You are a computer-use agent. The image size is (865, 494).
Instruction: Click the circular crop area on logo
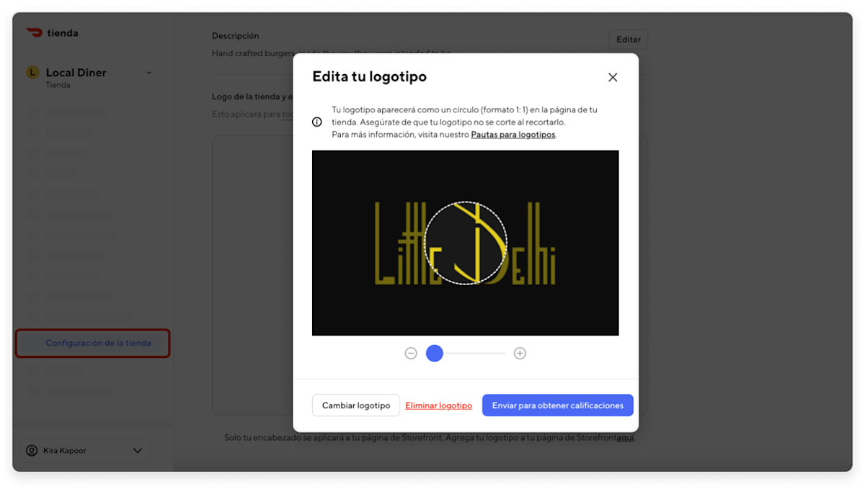pyautogui.click(x=466, y=243)
